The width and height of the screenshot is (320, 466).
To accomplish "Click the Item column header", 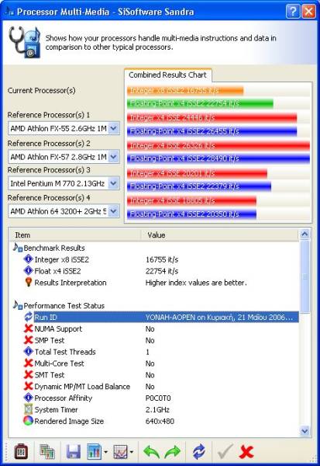I will tap(74, 235).
